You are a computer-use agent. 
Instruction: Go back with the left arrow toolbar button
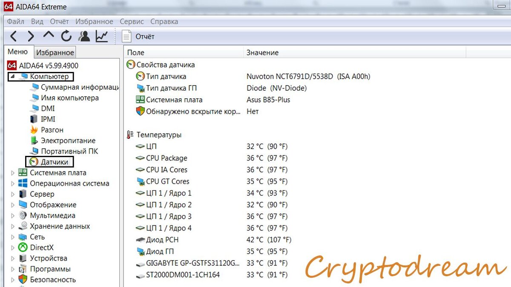coord(14,36)
